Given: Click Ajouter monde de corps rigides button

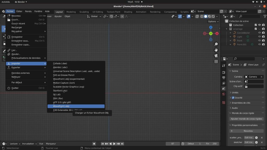Looking at the screenshot, I should [x=247, y=119].
